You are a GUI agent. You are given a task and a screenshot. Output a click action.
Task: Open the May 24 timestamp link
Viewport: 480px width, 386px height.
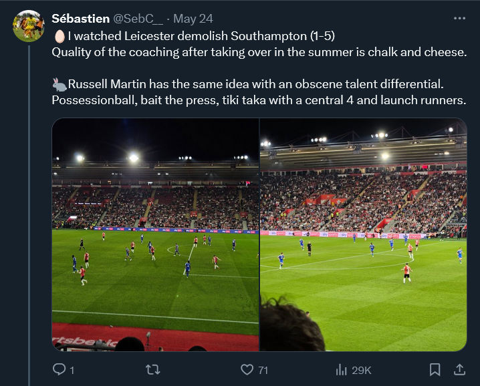[x=189, y=19]
